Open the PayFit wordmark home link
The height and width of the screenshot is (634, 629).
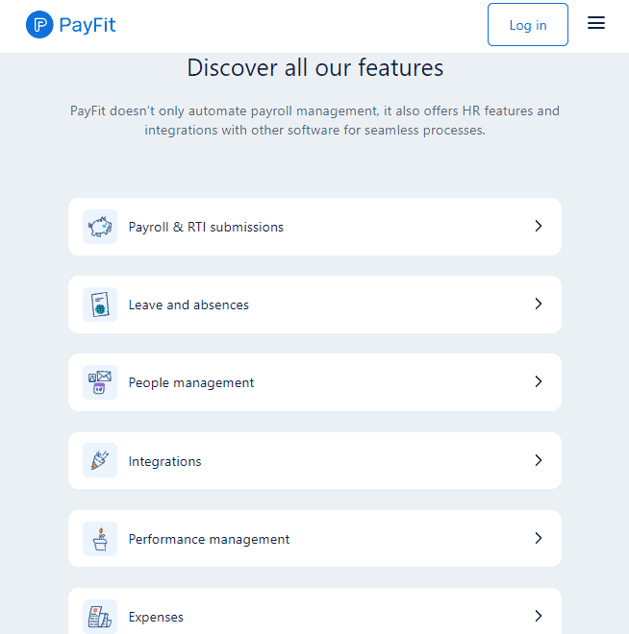pyautogui.click(x=88, y=25)
